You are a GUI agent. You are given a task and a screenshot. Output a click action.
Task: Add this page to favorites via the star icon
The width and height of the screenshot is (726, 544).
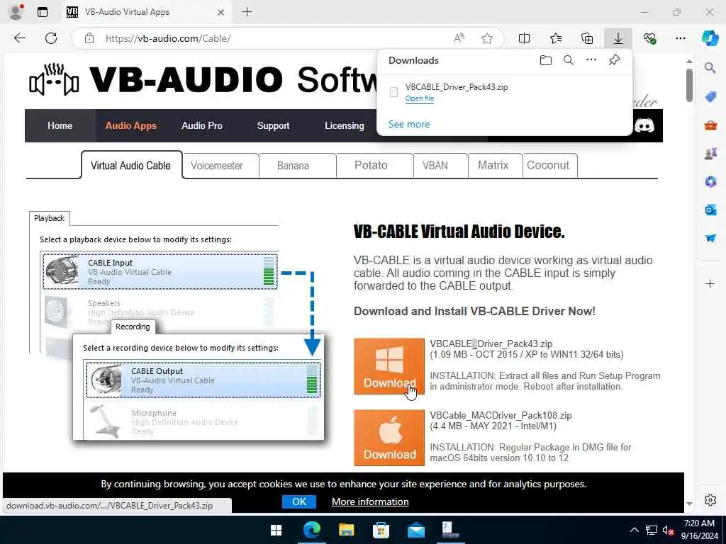pos(487,38)
